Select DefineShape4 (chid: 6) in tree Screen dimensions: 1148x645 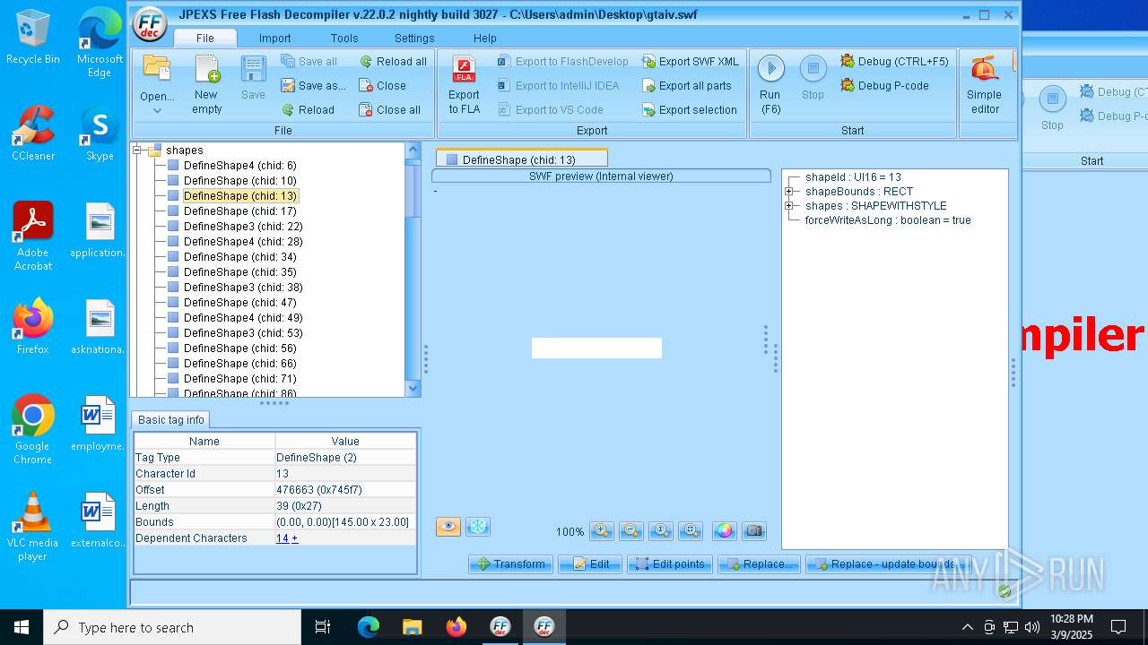(239, 166)
